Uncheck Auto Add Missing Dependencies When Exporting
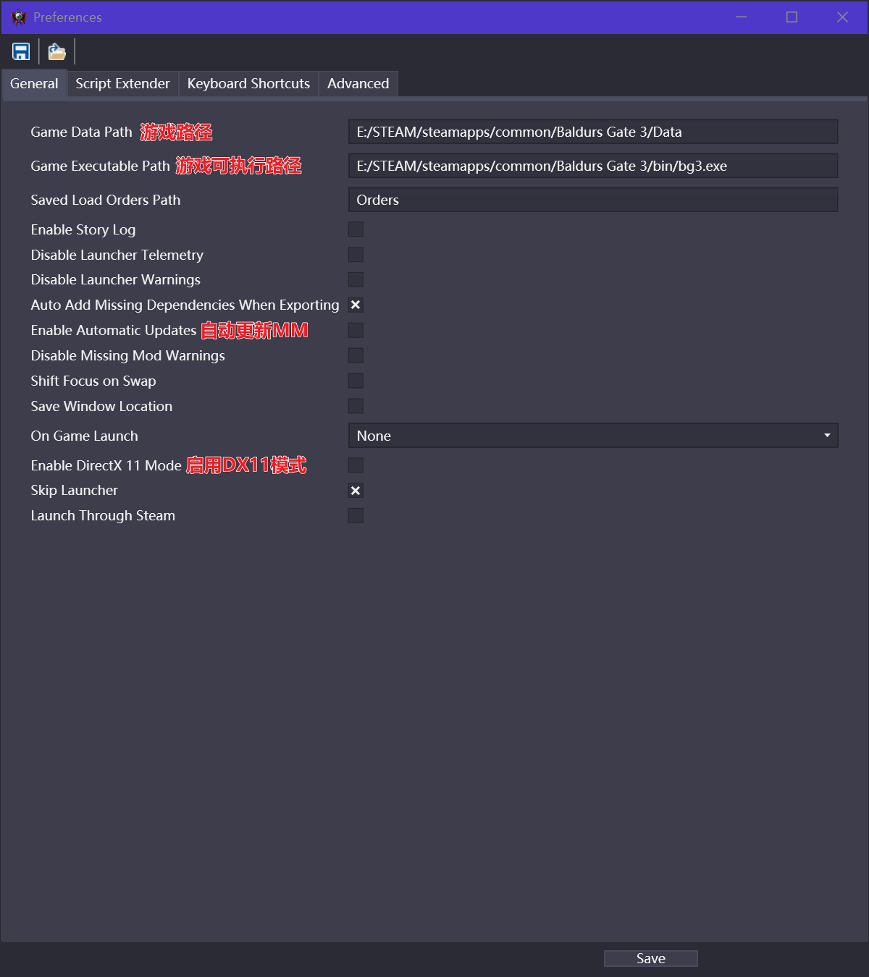869x977 pixels. [x=355, y=305]
